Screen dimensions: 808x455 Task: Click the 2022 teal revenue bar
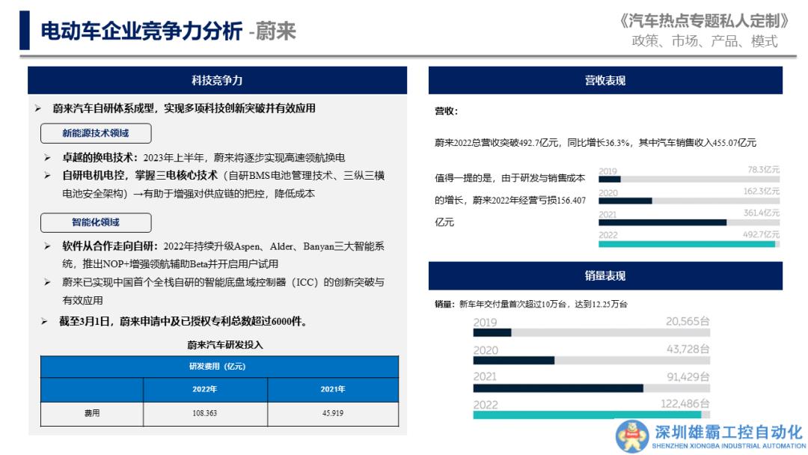[x=686, y=244]
